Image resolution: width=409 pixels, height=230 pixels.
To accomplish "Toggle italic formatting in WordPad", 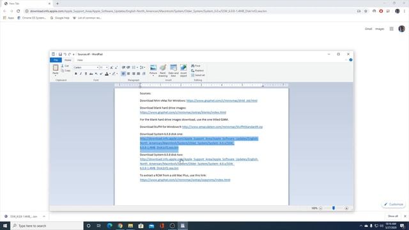I will coord(81,74).
